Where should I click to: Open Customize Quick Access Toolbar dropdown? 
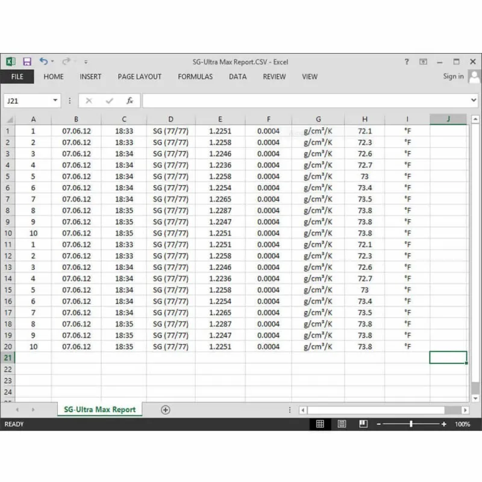pyautogui.click(x=86, y=61)
